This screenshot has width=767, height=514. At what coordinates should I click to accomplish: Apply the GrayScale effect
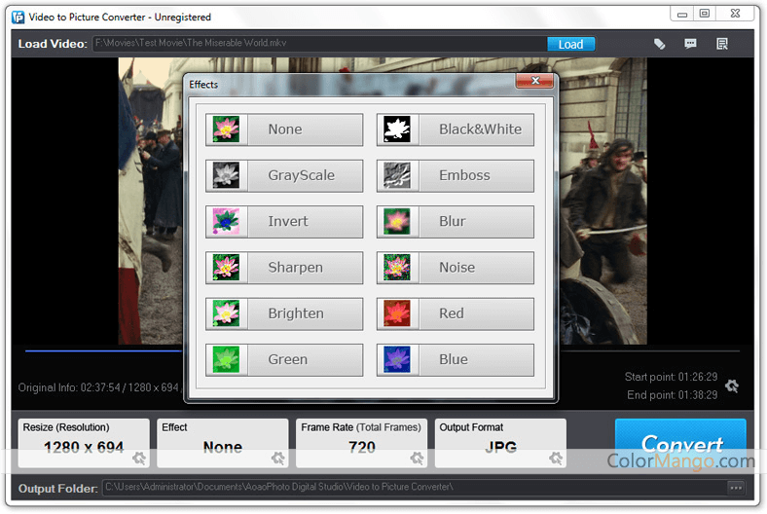click(x=284, y=175)
